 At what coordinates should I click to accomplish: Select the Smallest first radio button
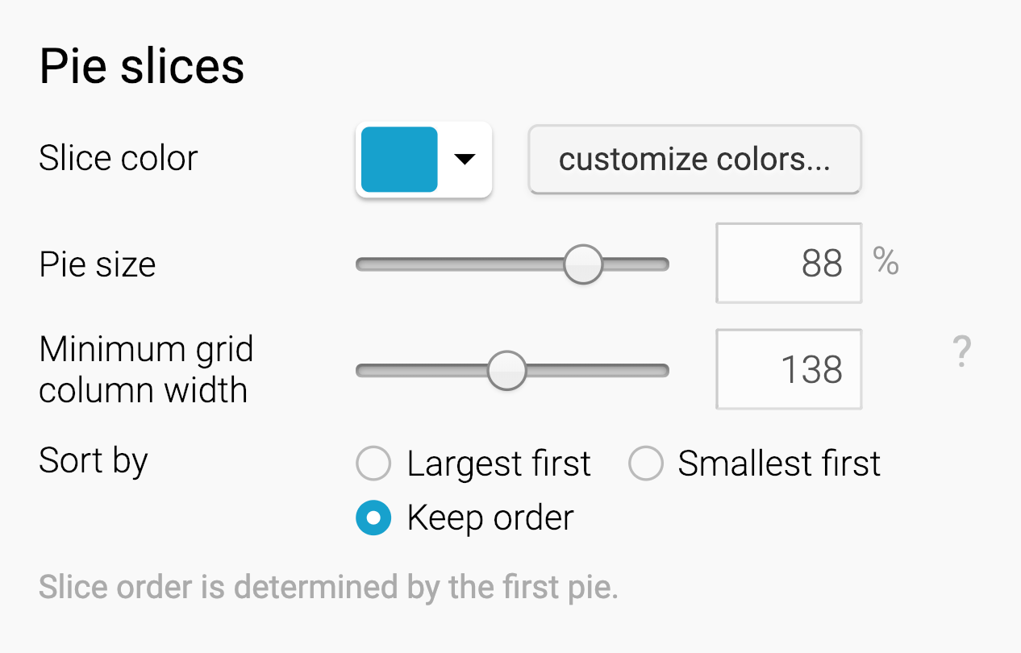(645, 464)
